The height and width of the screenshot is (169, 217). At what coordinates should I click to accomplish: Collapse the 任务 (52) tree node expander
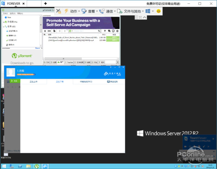click(x=4, y=26)
